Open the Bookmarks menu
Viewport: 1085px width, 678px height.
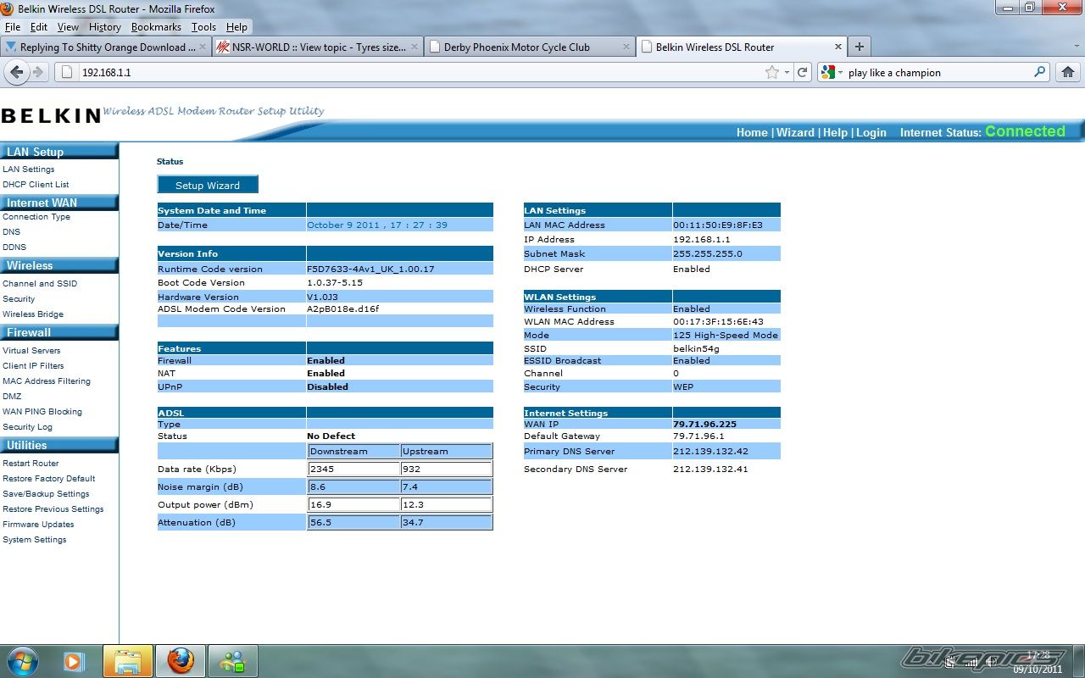156,27
